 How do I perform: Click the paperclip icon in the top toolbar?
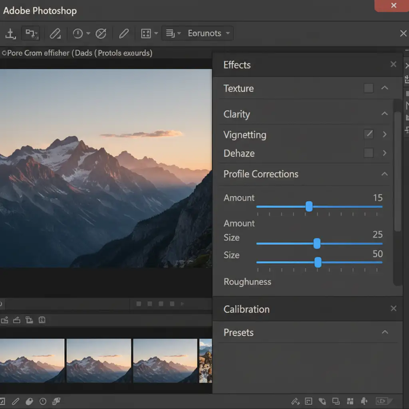(55, 34)
